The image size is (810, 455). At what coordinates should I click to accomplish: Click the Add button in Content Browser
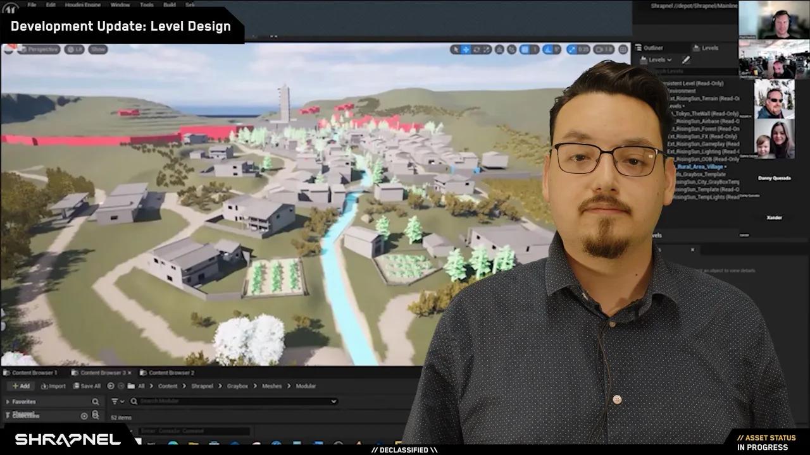point(20,386)
